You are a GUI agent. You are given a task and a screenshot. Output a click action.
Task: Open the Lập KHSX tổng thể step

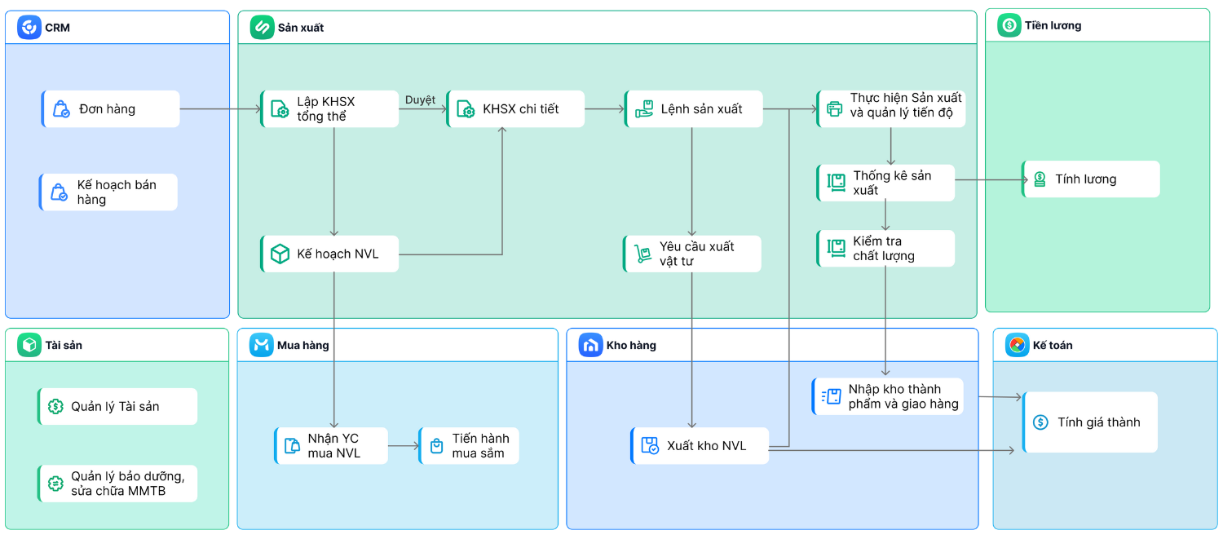click(329, 109)
